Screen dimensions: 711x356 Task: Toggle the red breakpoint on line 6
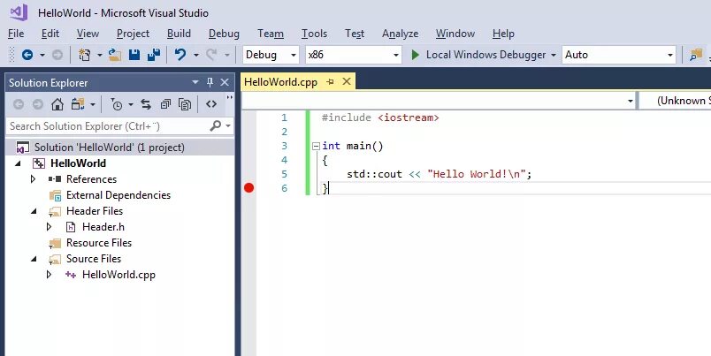tap(249, 187)
